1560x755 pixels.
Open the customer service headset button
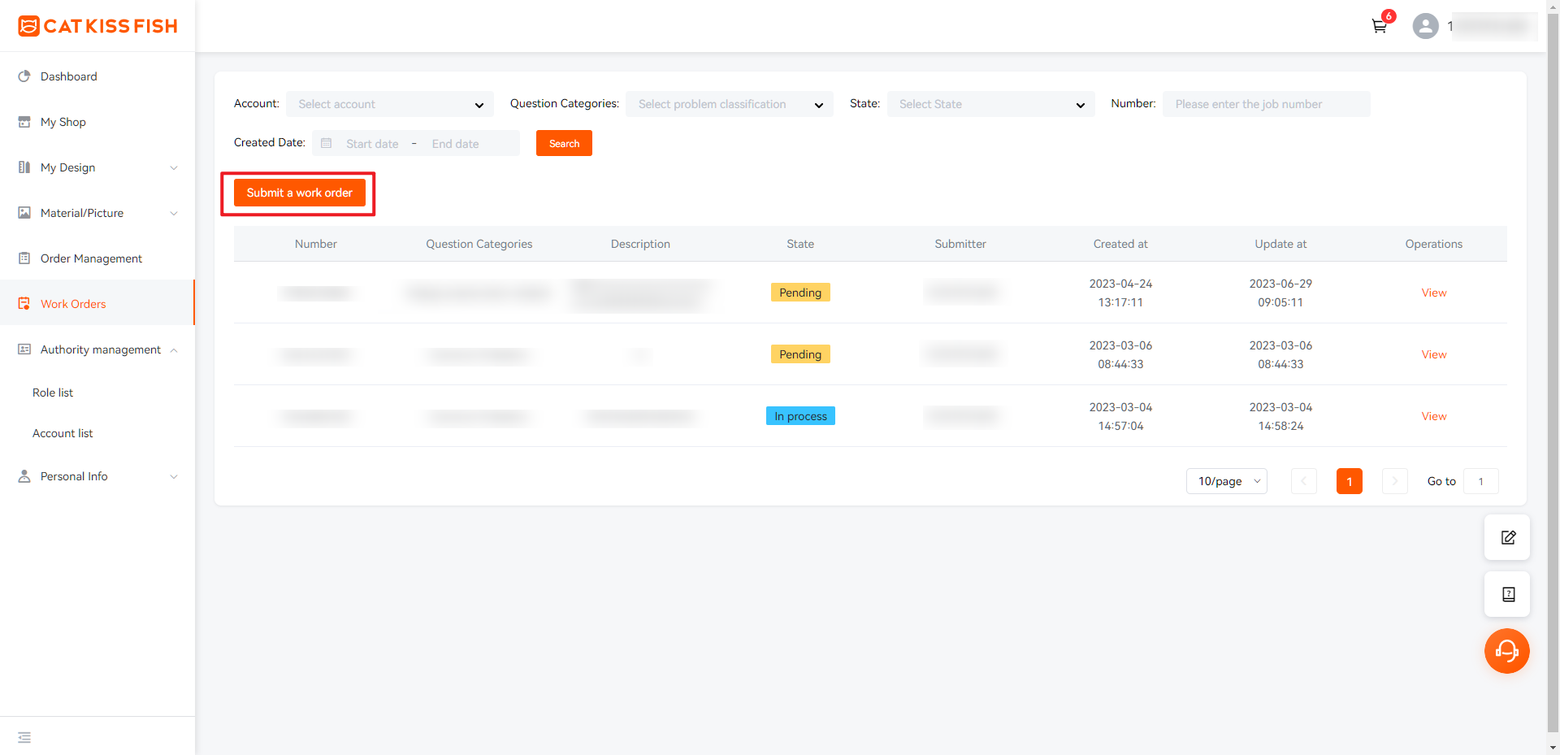click(1507, 651)
